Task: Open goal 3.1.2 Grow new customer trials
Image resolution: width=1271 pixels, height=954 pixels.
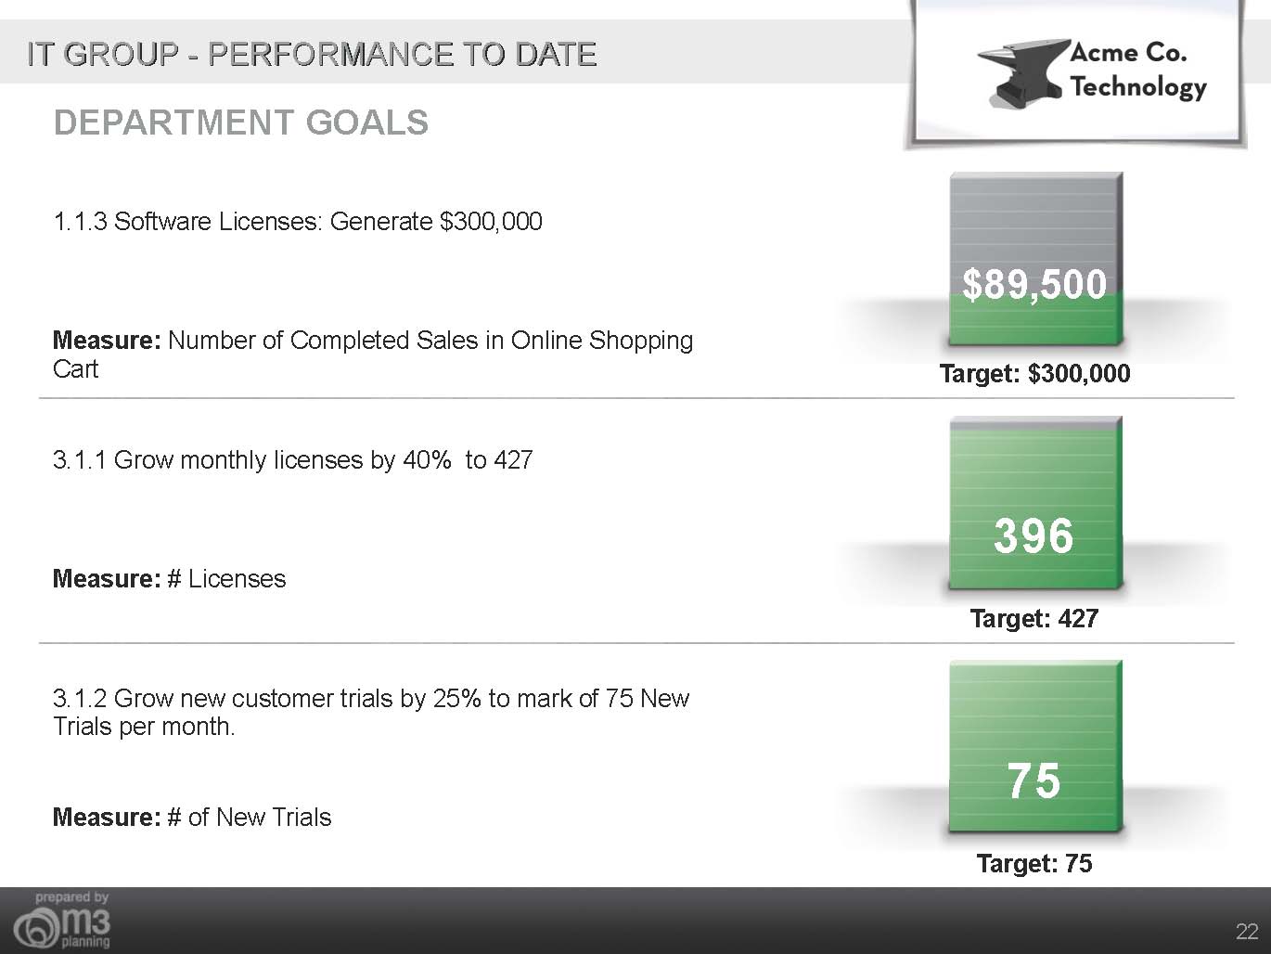Action: (x=371, y=712)
